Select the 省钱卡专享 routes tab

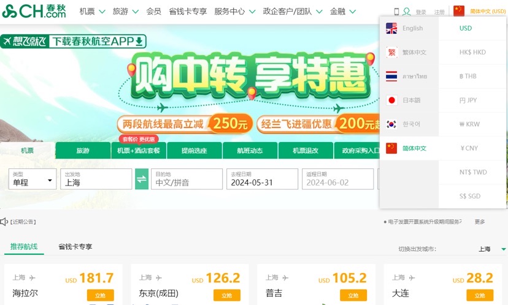coord(75,247)
